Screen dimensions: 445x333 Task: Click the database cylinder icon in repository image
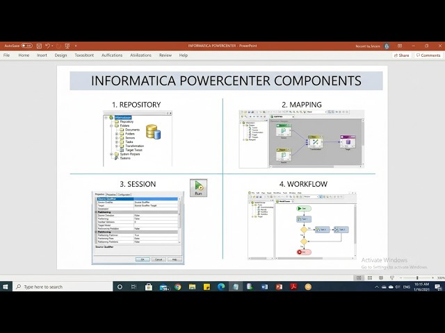click(x=153, y=132)
